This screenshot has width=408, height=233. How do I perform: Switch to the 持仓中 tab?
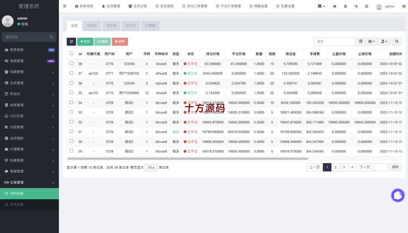[112, 26]
